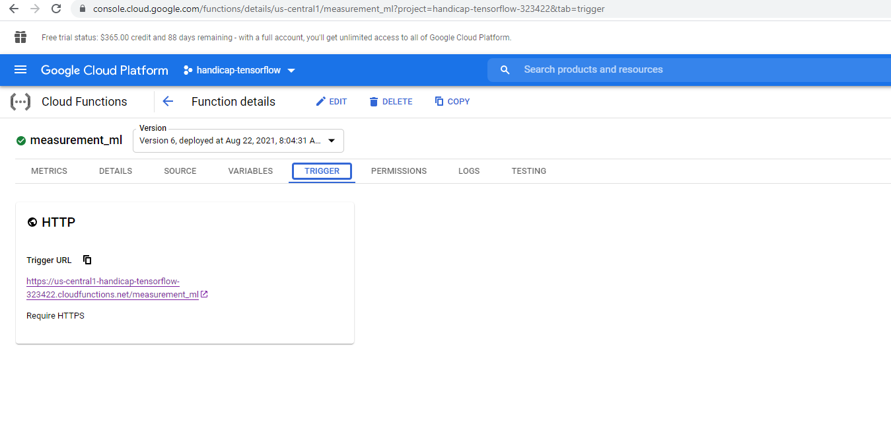
Task: Click the measurement_ml function name
Action: point(76,140)
